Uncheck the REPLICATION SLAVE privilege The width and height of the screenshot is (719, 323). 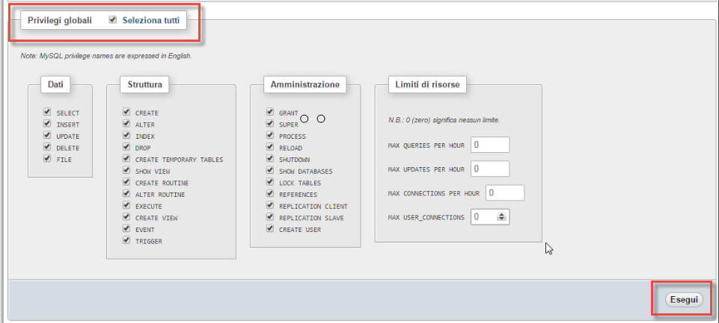(269, 217)
